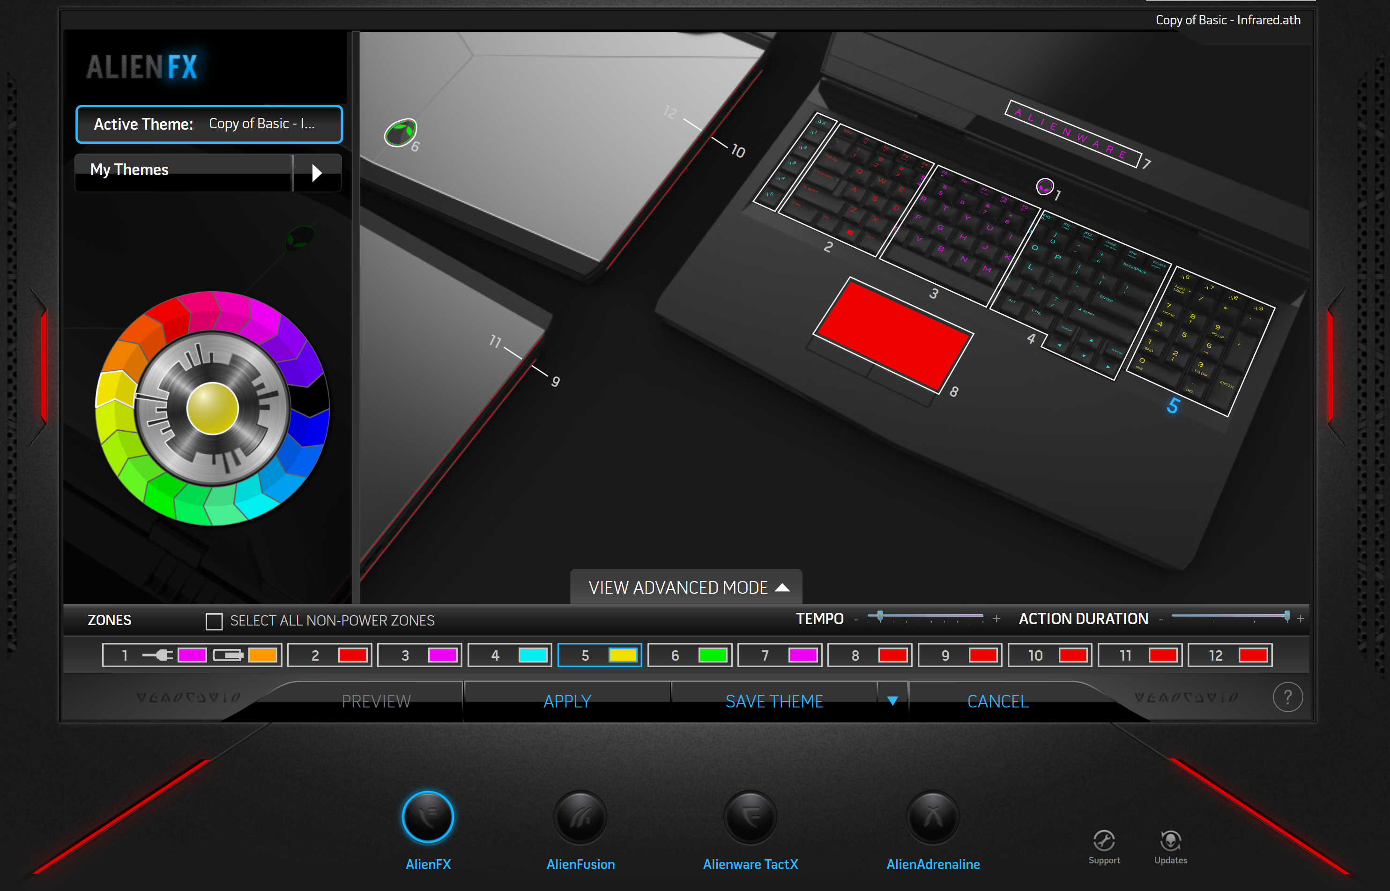Open the Alienware TactX icon
1390x891 pixels.
(x=750, y=817)
